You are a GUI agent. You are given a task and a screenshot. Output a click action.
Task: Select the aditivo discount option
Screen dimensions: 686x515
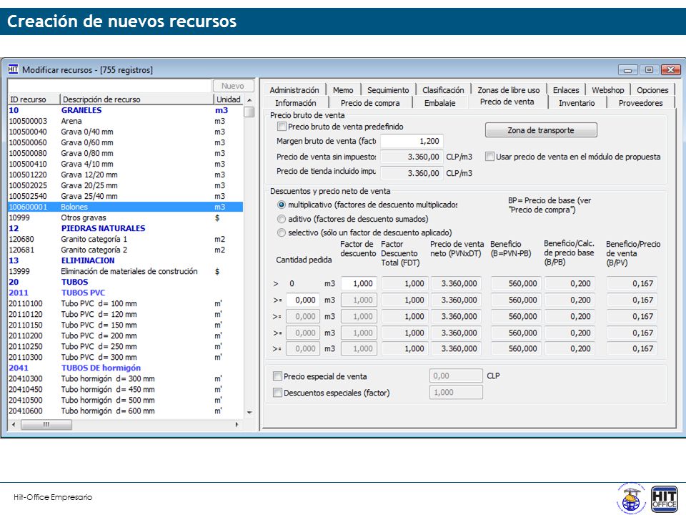point(282,219)
